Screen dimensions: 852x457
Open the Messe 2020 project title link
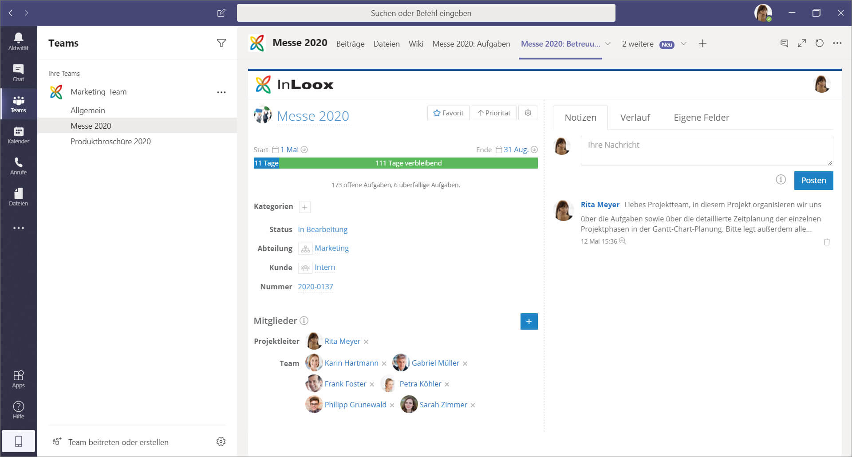(313, 116)
